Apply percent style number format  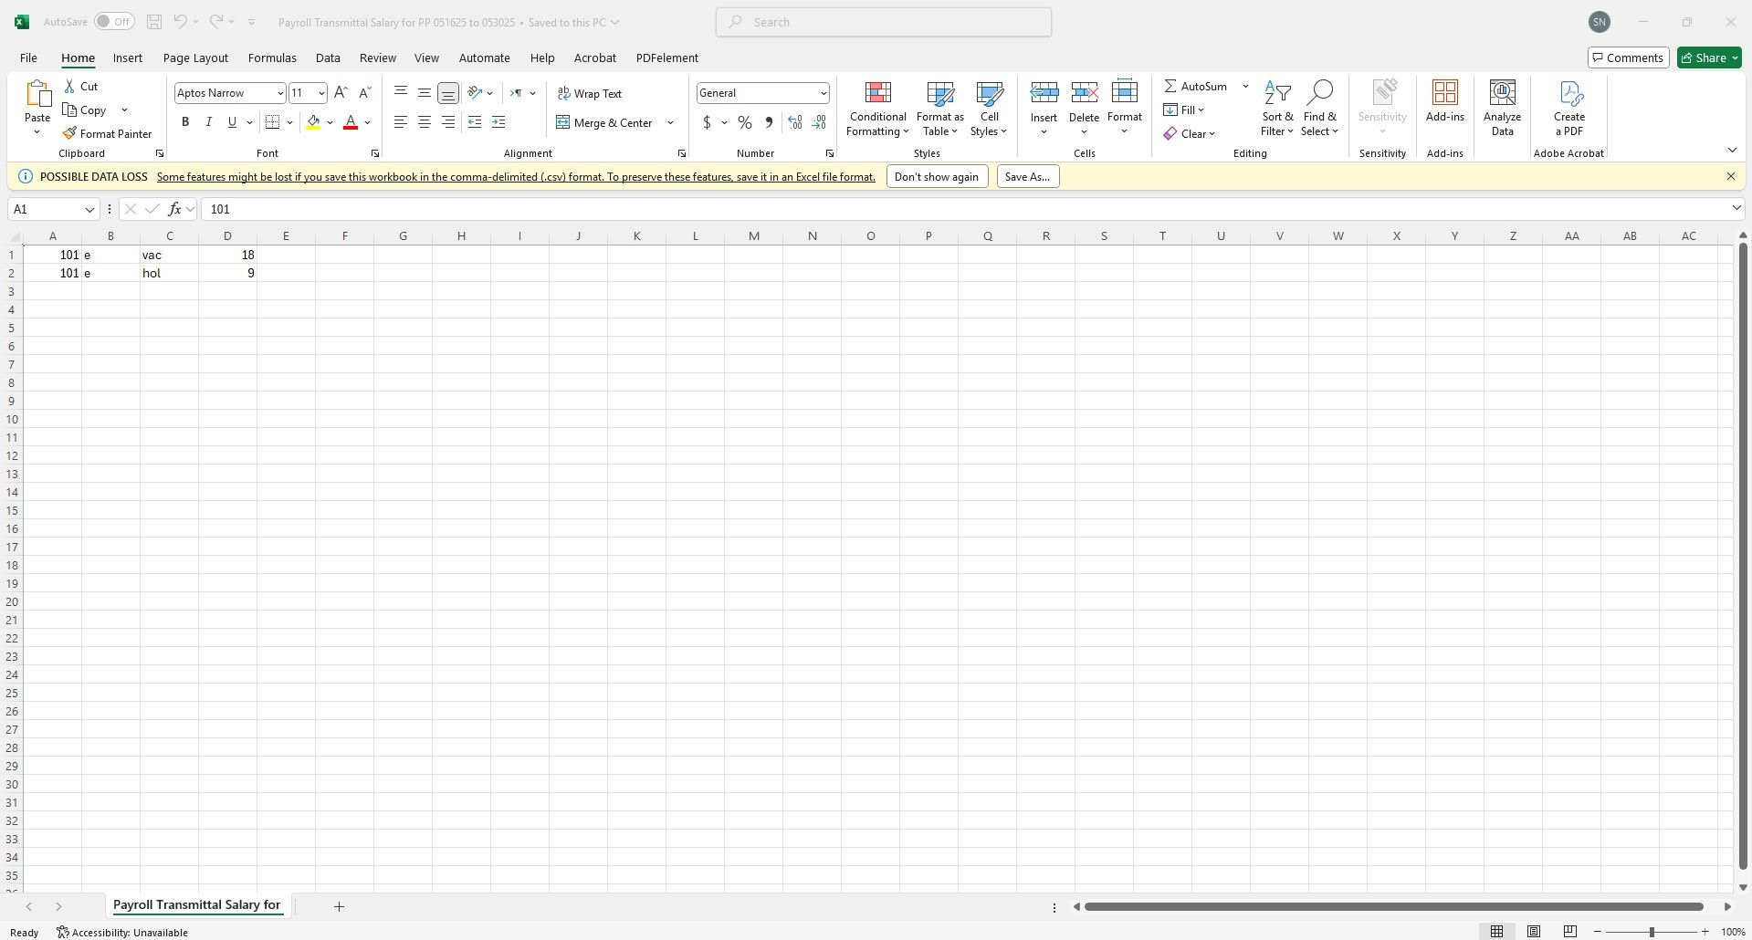point(745,122)
